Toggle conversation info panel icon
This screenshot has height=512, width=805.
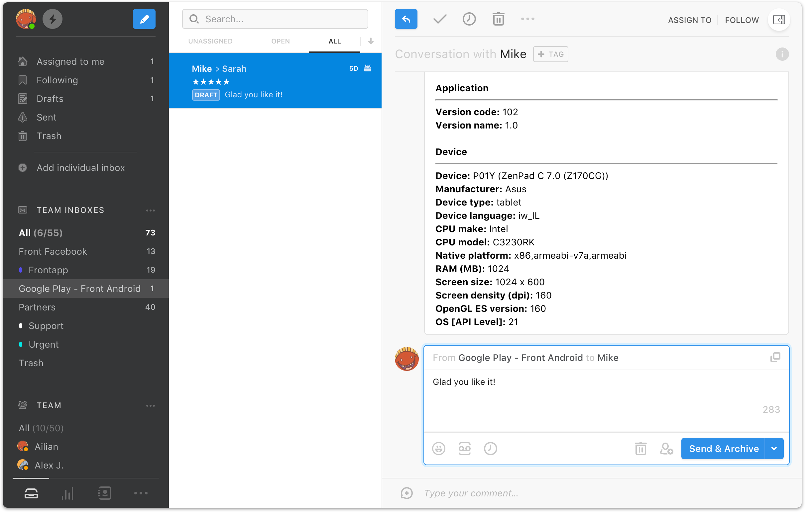coord(782,54)
